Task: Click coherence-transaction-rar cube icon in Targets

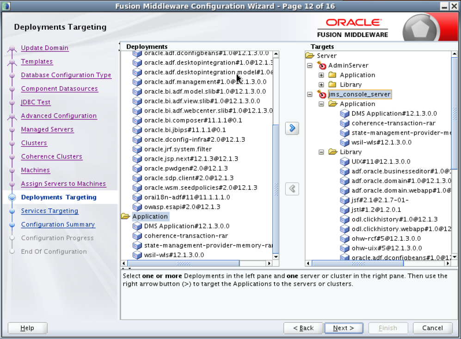Action: click(344, 123)
